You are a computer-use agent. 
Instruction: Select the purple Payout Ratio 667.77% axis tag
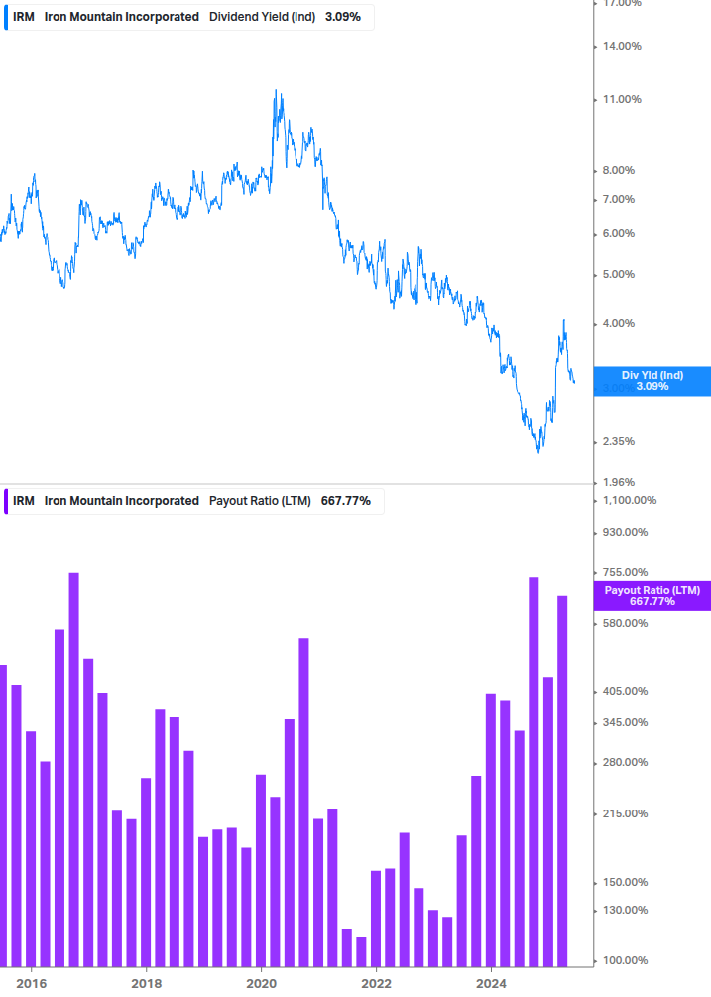(x=652, y=596)
